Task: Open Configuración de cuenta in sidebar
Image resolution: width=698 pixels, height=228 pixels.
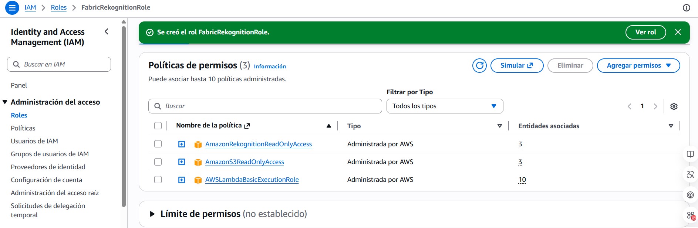Action: (46, 180)
